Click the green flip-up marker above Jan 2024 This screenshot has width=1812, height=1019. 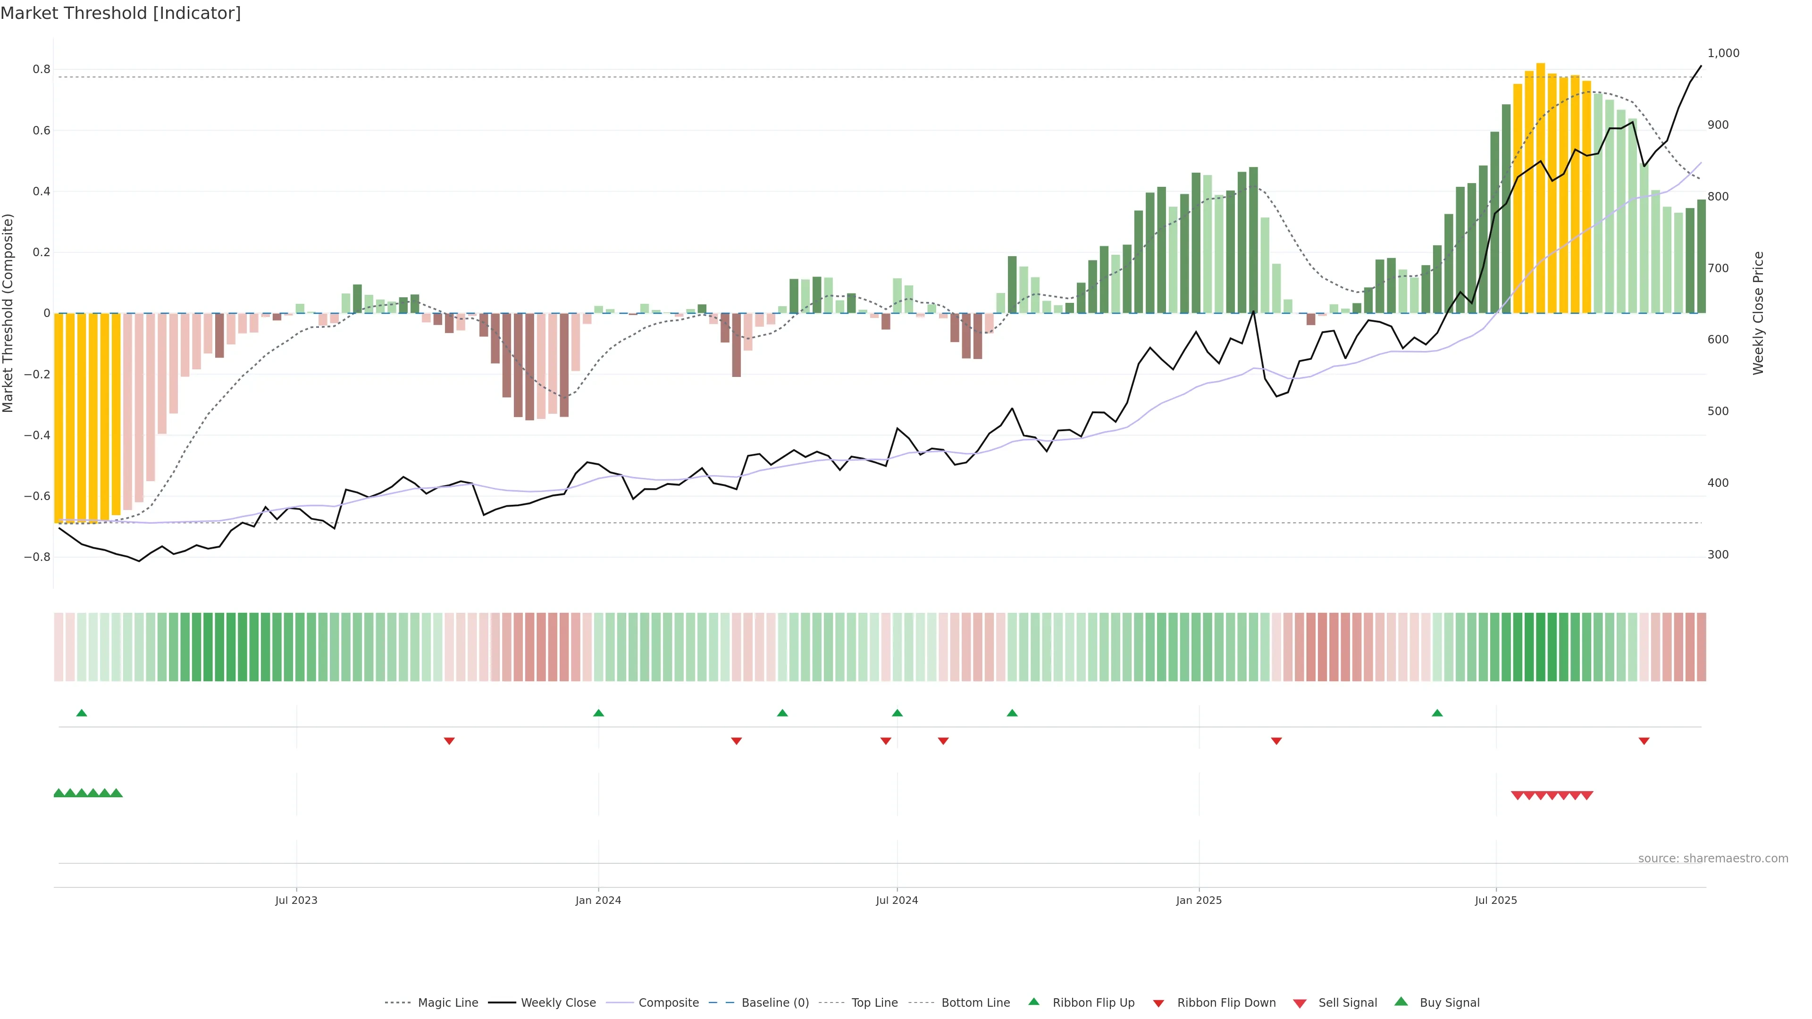tap(599, 713)
